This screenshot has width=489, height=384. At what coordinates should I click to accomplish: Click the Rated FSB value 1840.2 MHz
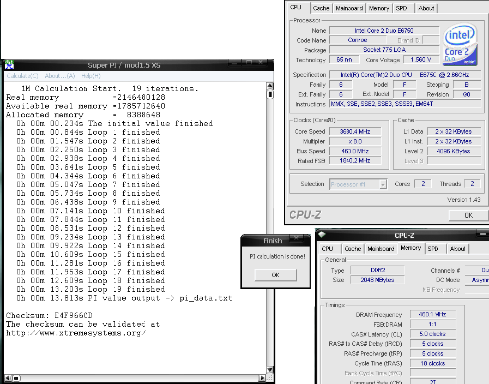tap(355, 161)
